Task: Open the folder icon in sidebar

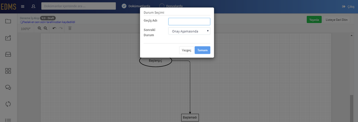Action: (8, 21)
